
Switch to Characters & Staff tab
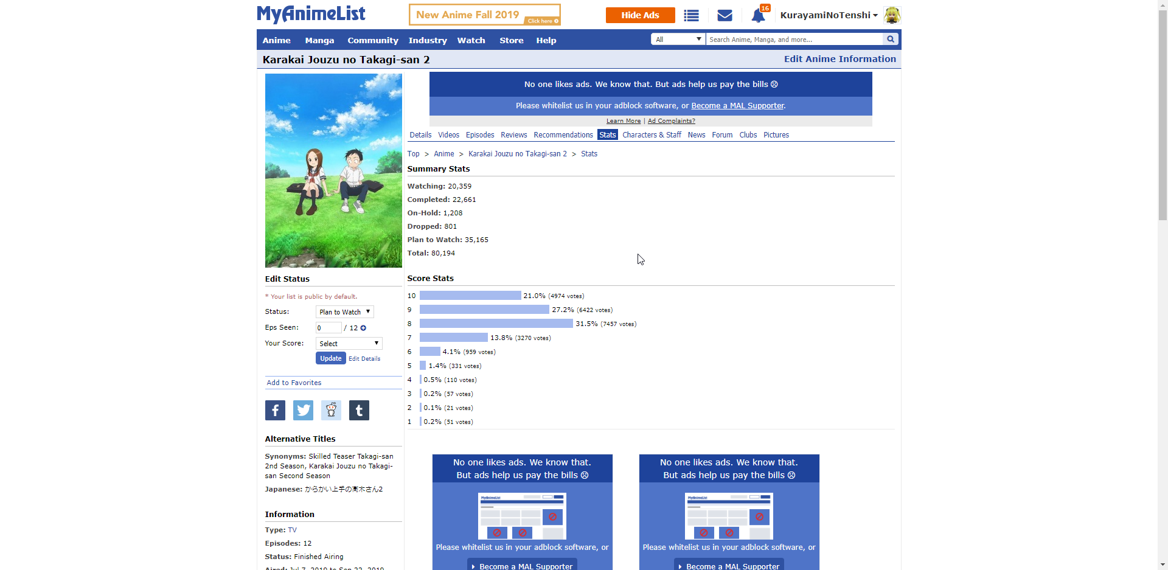pos(652,135)
